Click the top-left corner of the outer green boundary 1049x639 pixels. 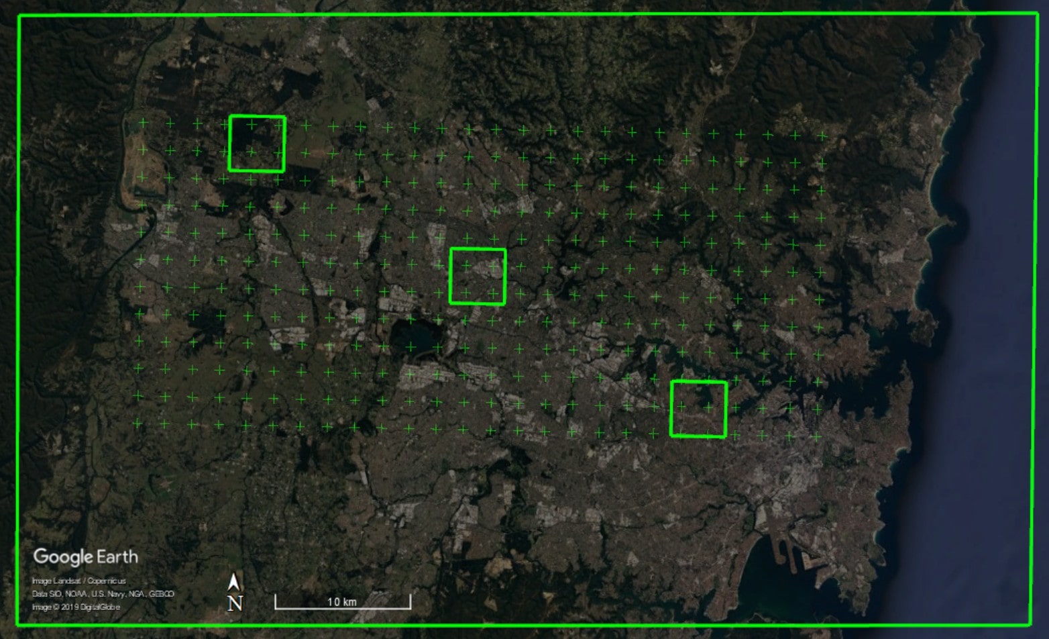tap(19, 16)
